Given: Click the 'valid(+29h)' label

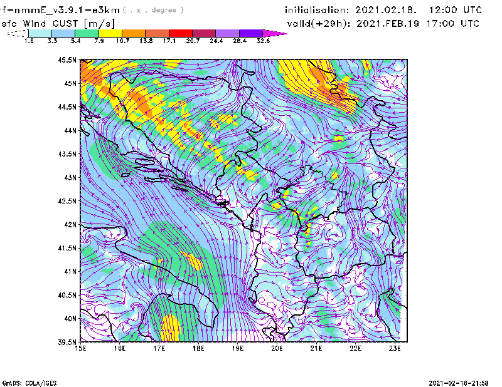Looking at the screenshot, I should (319, 24).
